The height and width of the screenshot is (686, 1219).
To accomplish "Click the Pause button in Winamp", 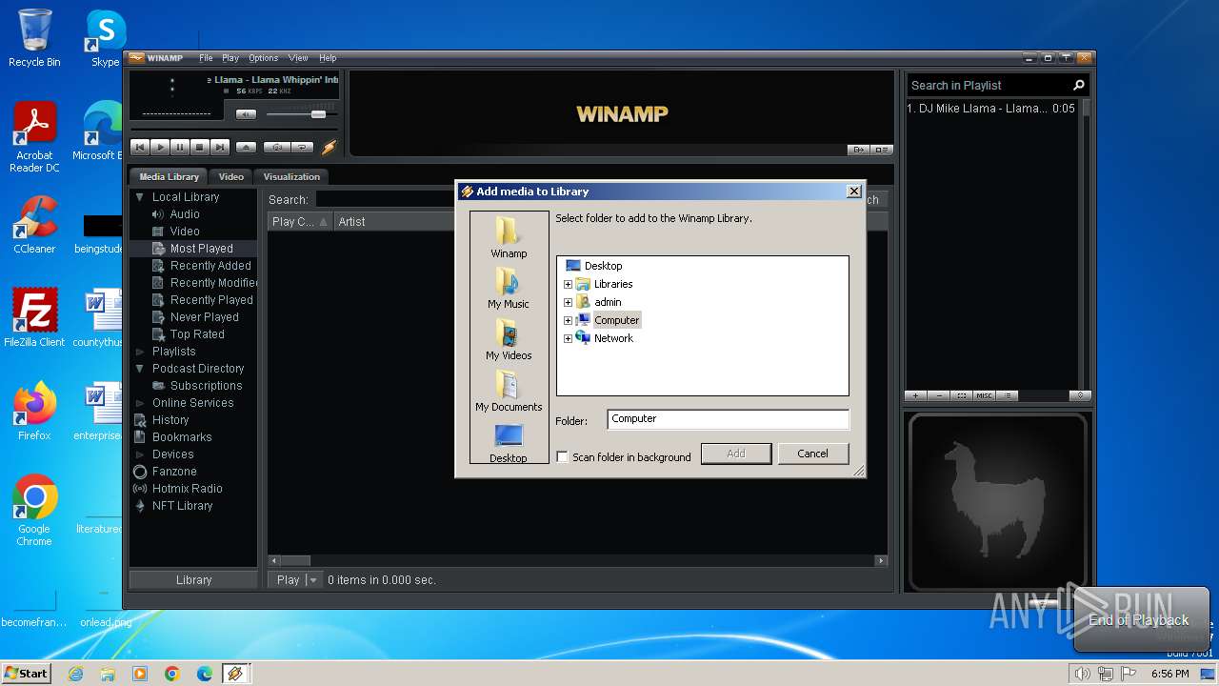I will coord(180,148).
